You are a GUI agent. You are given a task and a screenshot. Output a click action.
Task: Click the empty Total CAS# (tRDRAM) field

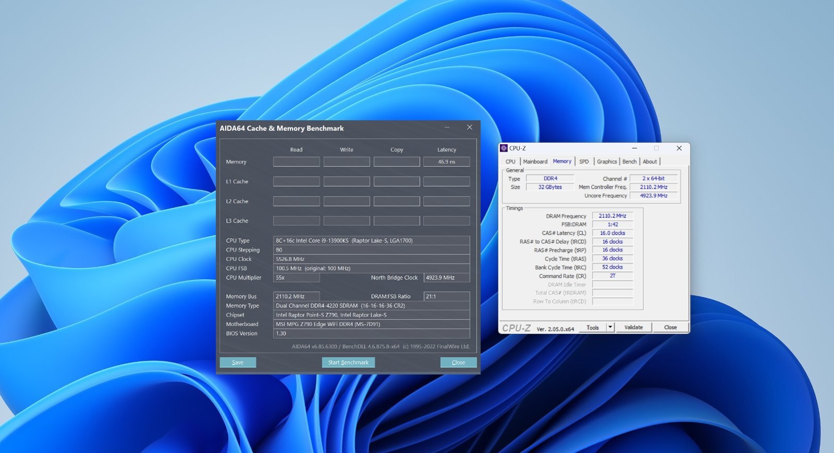(612, 293)
